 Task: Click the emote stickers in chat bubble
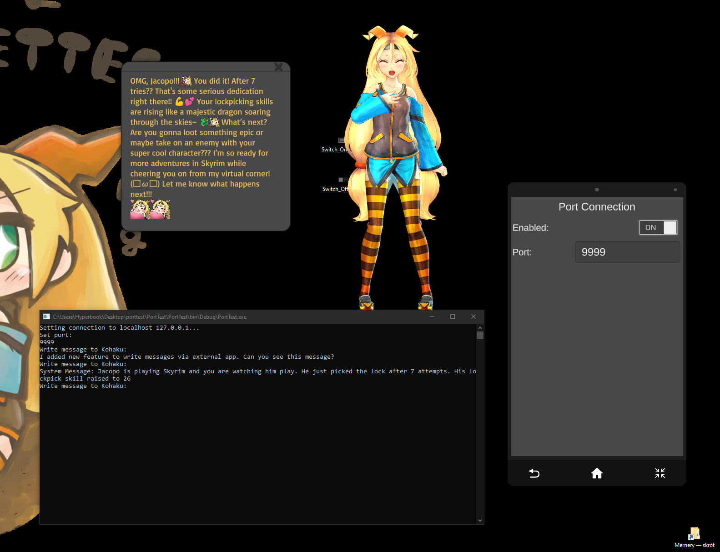point(150,210)
